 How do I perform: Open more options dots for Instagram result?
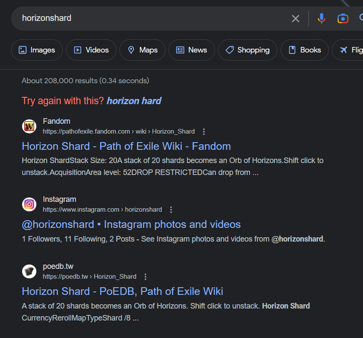coord(171,210)
